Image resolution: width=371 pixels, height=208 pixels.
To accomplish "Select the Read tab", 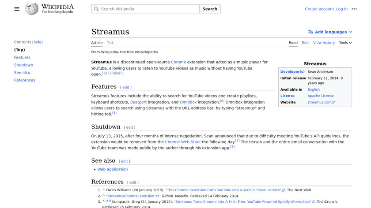I will tap(293, 43).
